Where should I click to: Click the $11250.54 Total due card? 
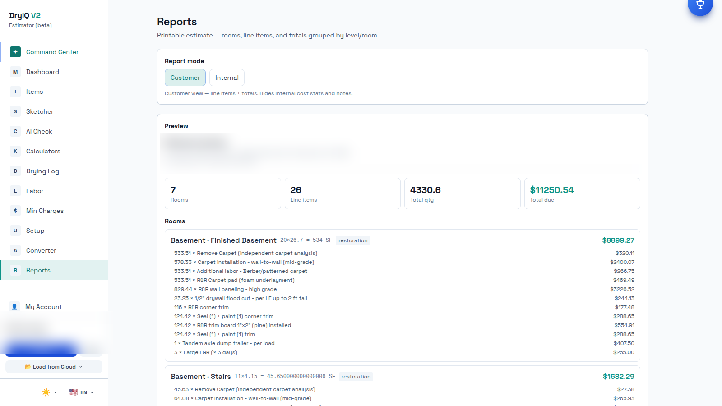[582, 194]
